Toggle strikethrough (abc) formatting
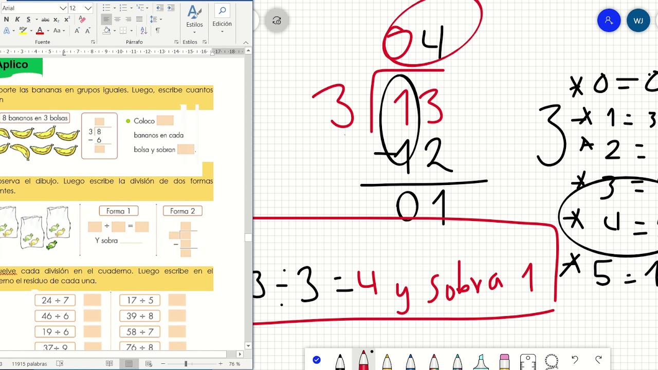 coord(45,20)
